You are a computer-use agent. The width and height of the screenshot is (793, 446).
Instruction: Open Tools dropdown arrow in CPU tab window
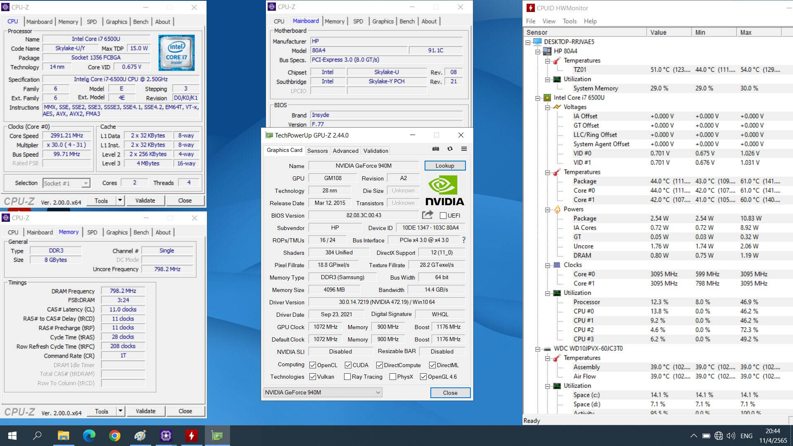click(120, 200)
